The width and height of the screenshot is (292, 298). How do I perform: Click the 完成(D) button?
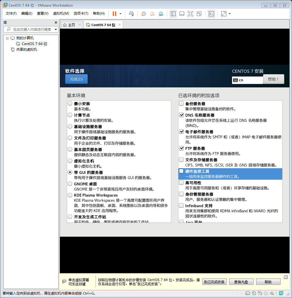(x=76, y=79)
